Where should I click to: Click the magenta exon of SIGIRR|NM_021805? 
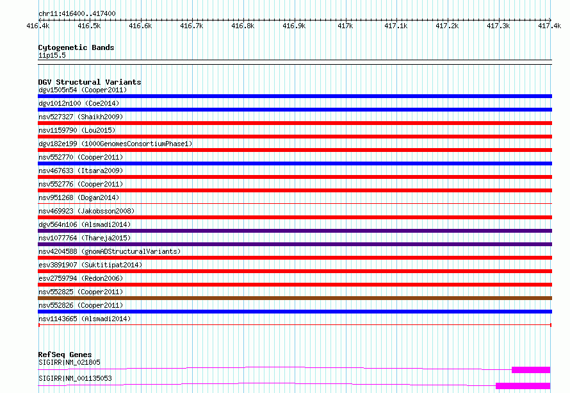pyautogui.click(x=531, y=370)
